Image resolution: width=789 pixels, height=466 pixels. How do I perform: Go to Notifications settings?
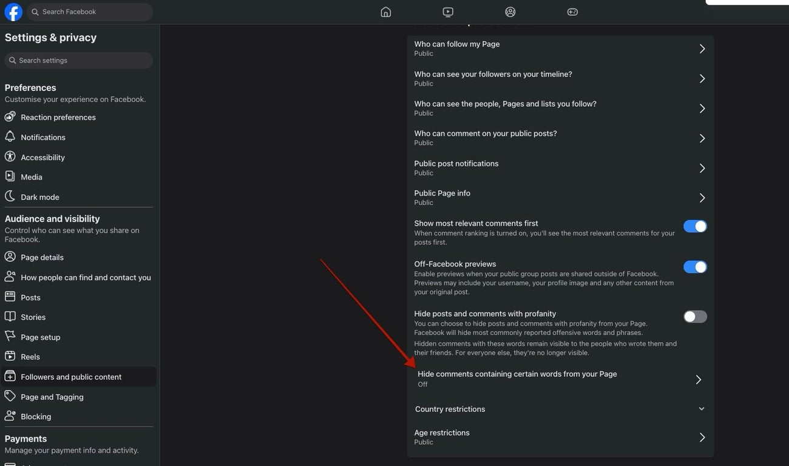point(79,137)
